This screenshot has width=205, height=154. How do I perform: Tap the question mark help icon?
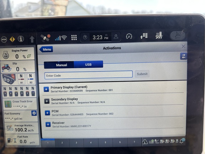click(x=85, y=37)
